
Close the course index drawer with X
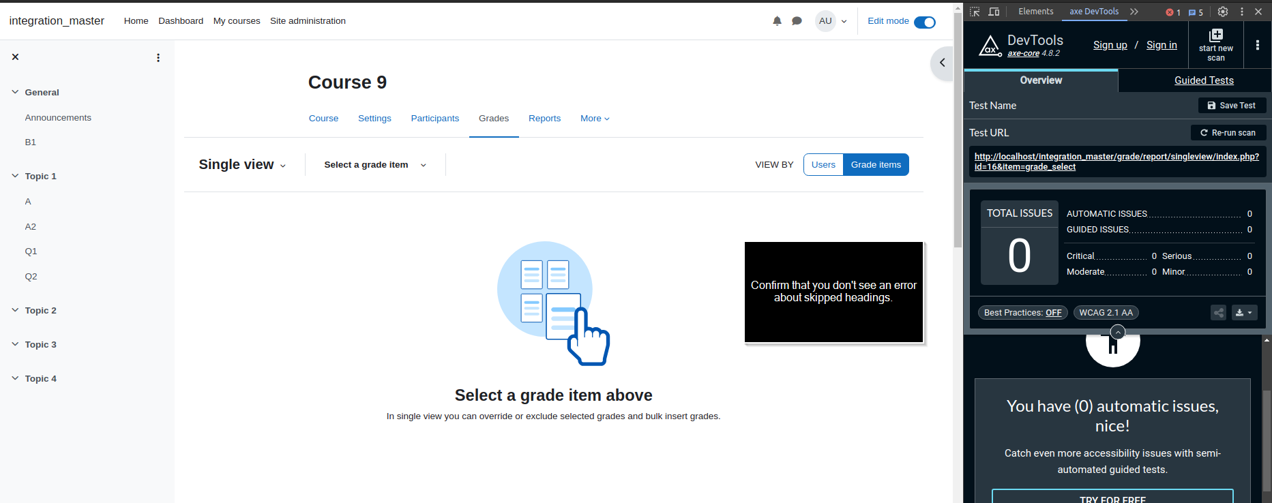pyautogui.click(x=15, y=57)
